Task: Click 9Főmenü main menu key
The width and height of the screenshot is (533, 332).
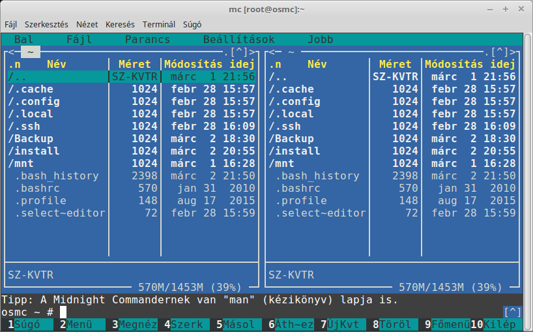Action: click(x=448, y=325)
